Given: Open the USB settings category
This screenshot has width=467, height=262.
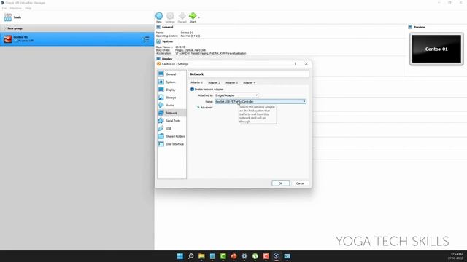Looking at the screenshot, I should [171, 128].
